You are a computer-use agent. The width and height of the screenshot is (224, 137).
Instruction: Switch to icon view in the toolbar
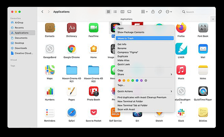(109, 12)
